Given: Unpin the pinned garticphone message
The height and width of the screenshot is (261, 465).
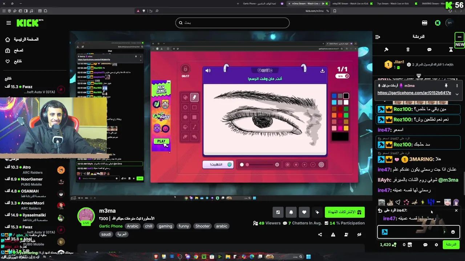Looking at the screenshot, I should 446,86.
